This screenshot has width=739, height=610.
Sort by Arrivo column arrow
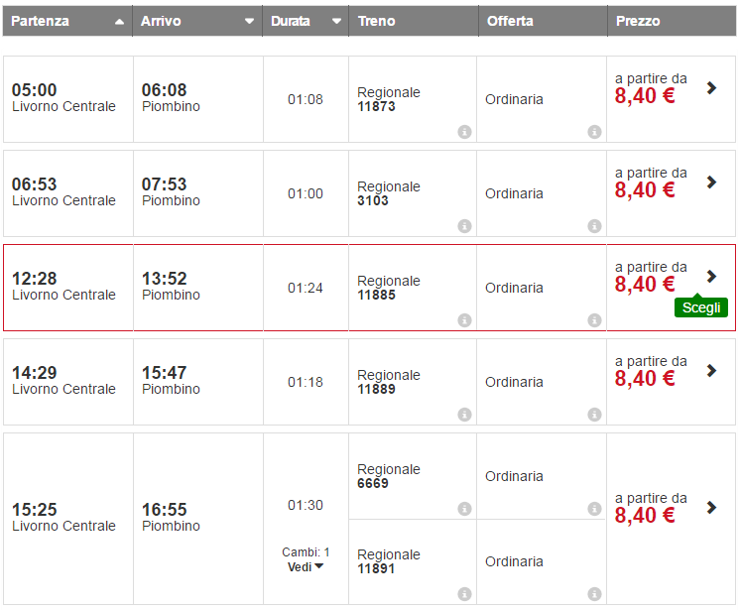[x=249, y=21]
